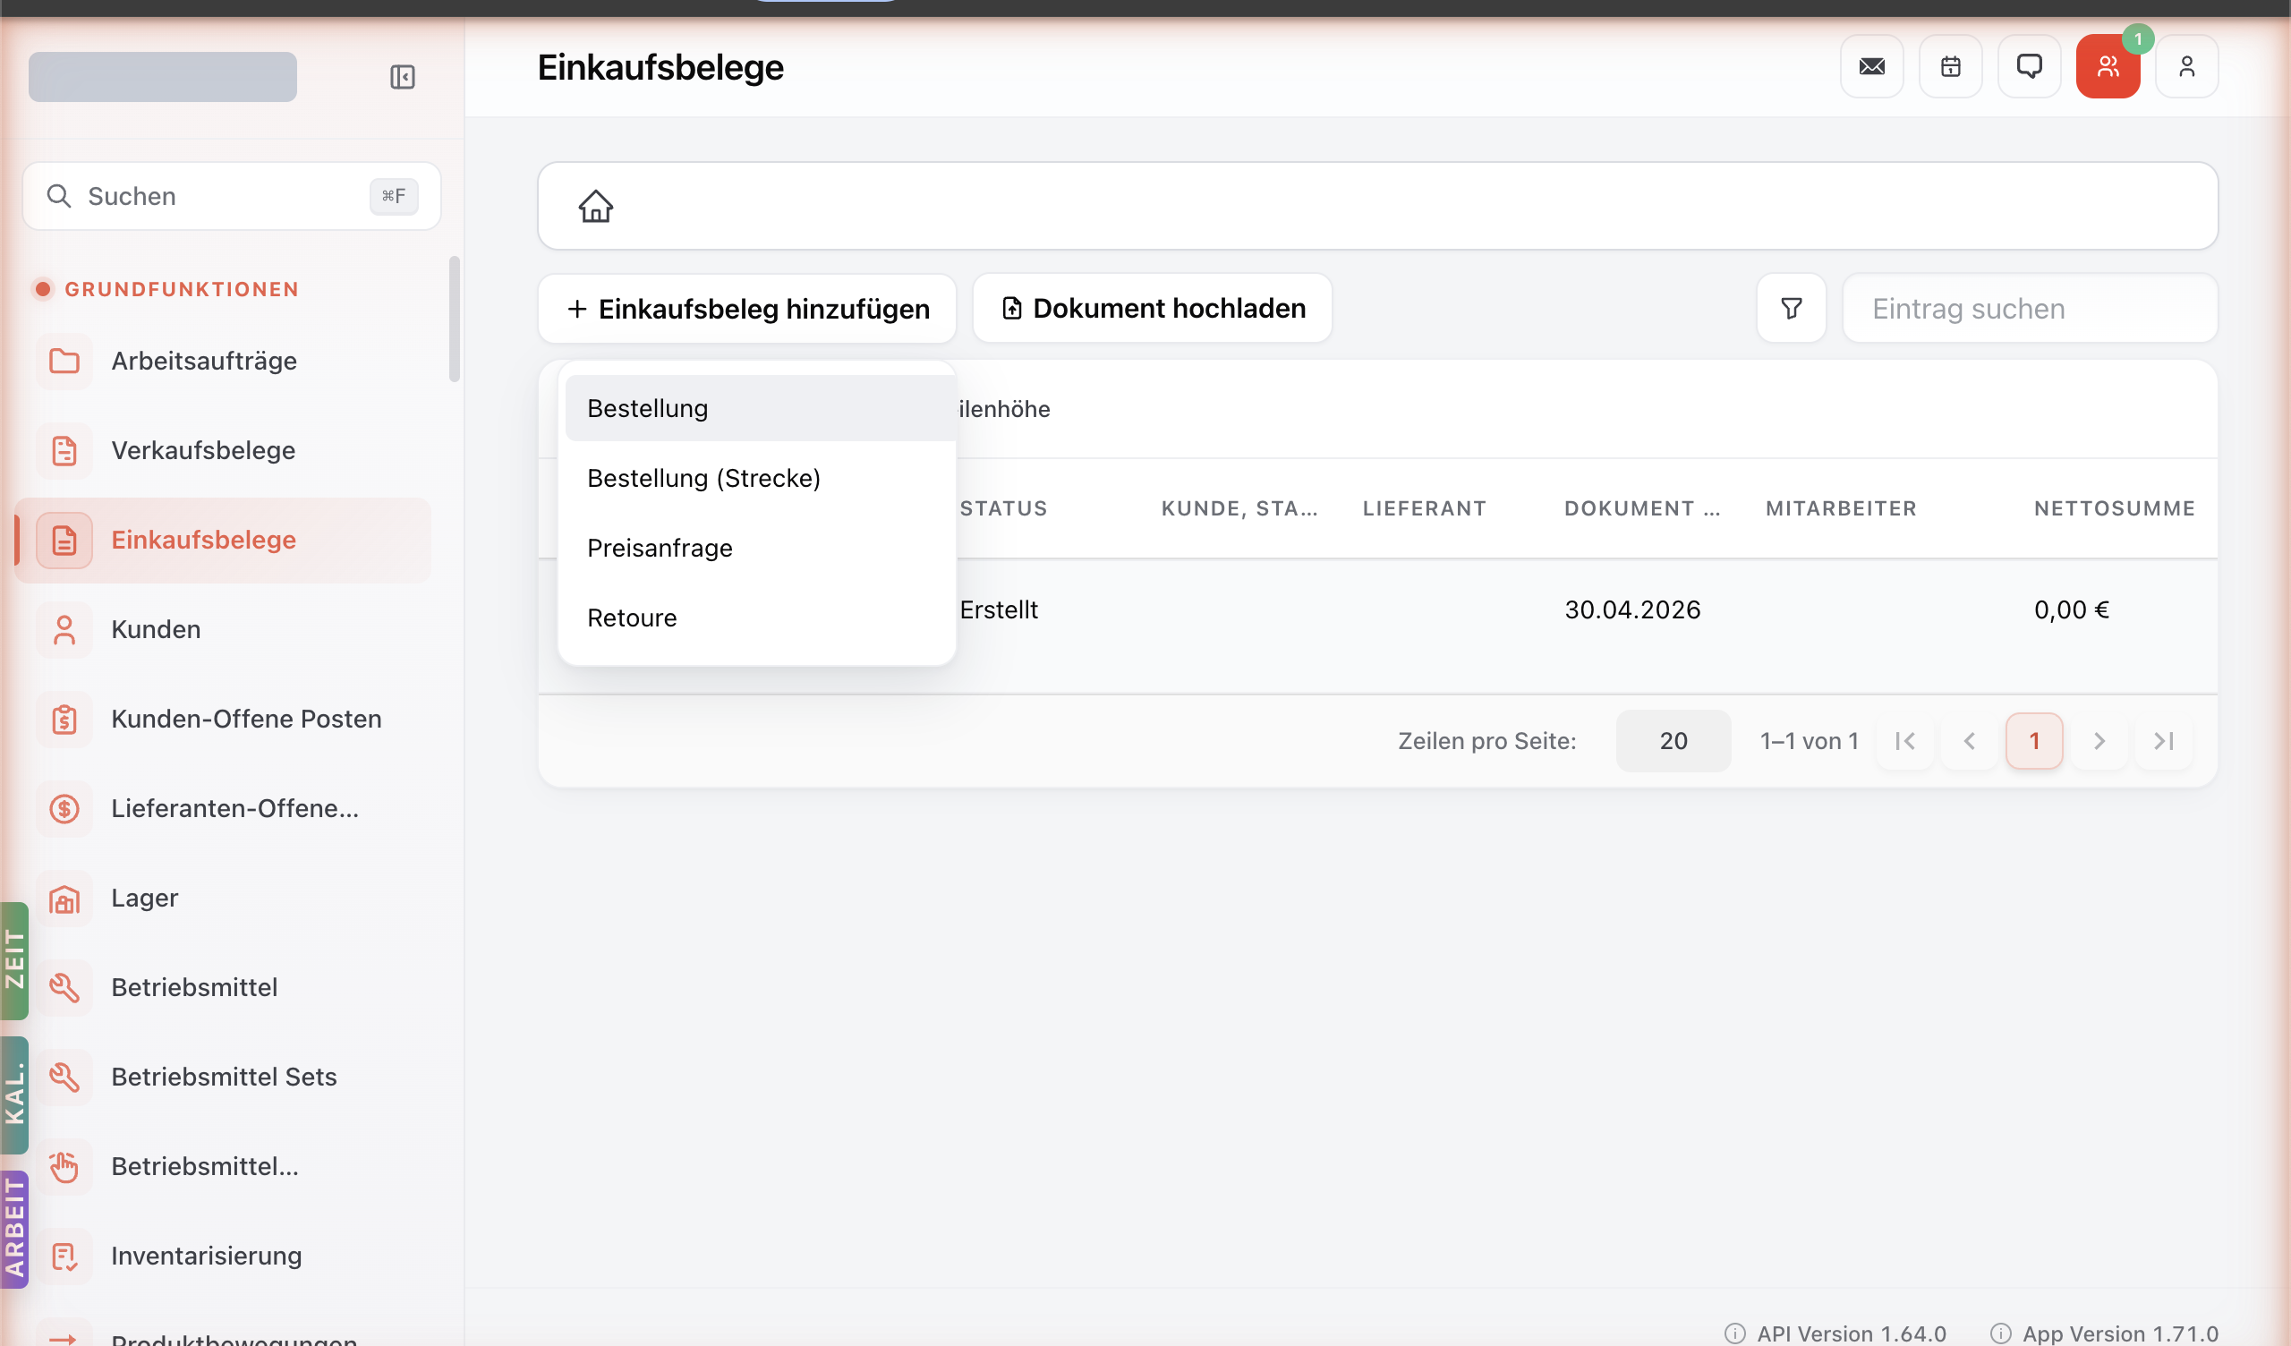This screenshot has height=1346, width=2291.
Task: Open rows-per-page selector showing 20
Action: (x=1673, y=741)
